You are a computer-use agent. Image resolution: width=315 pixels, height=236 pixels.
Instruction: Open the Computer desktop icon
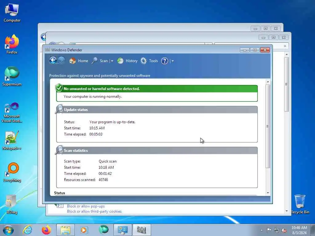(12, 13)
